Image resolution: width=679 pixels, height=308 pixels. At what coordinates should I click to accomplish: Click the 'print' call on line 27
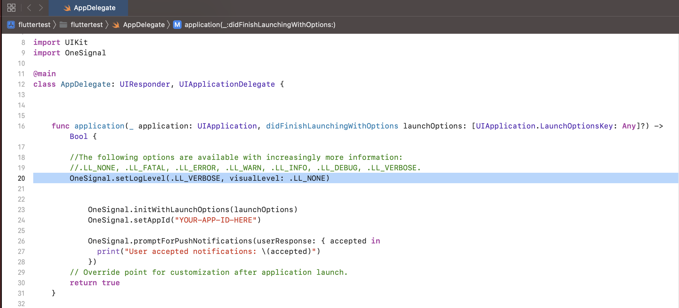(108, 251)
